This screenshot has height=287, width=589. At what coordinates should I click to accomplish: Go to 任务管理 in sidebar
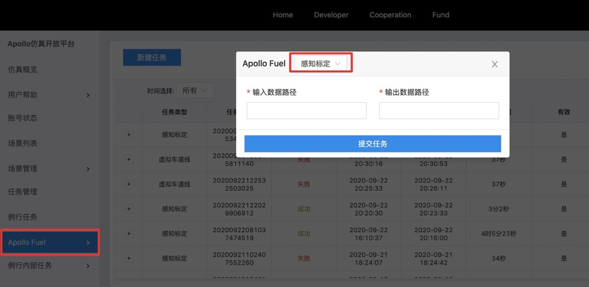[22, 191]
